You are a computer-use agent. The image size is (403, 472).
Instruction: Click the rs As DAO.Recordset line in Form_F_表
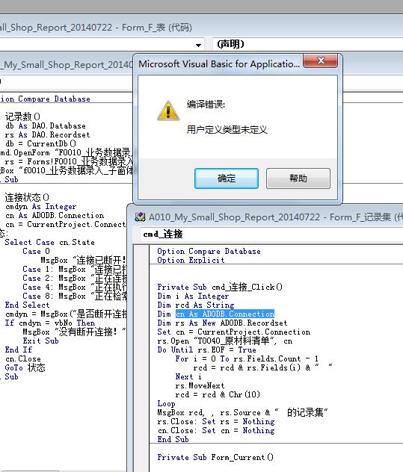pos(48,134)
